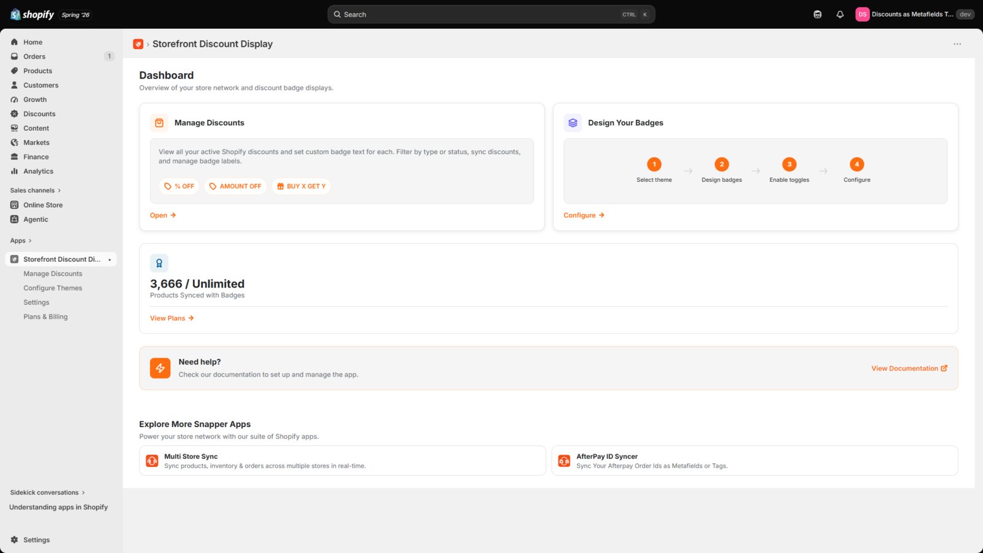Open the app Settings submenu item

click(x=36, y=302)
